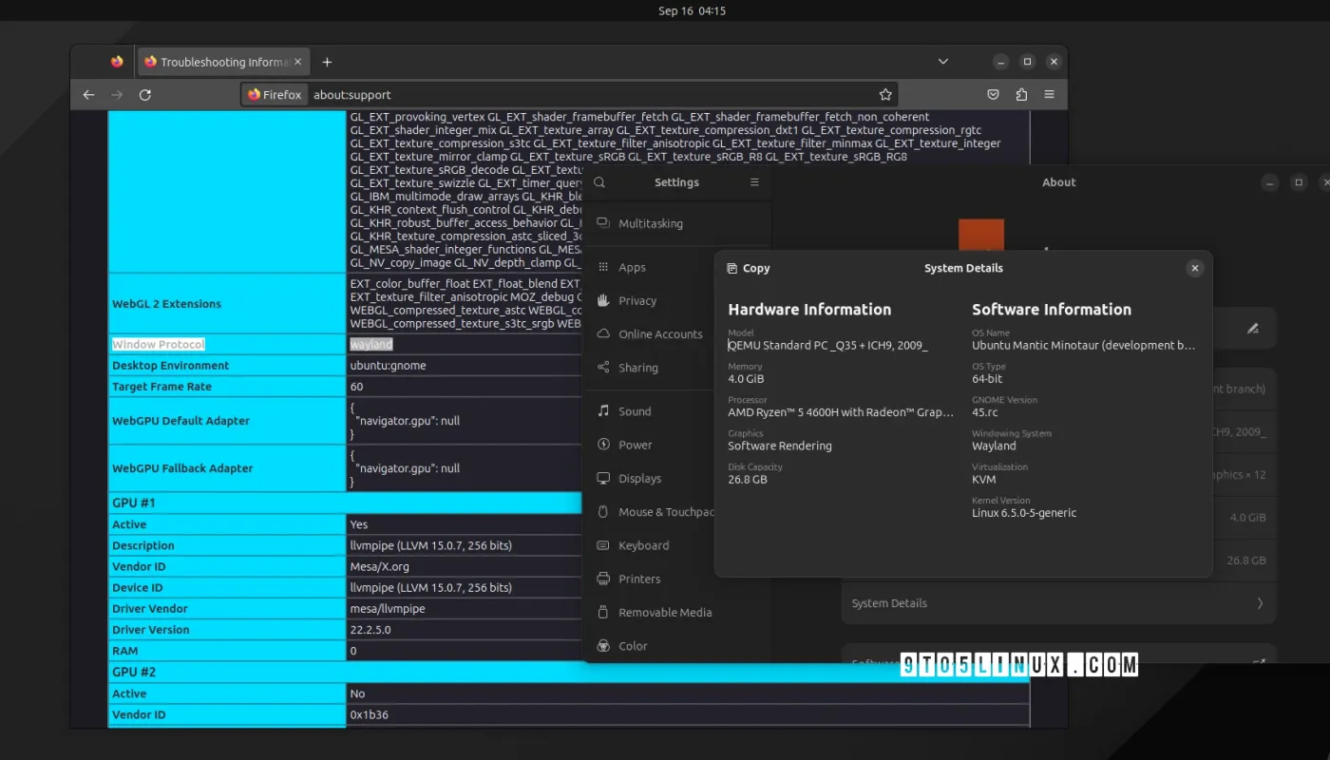The height and width of the screenshot is (760, 1330).
Task: Copy the System Details information
Action: 748,268
